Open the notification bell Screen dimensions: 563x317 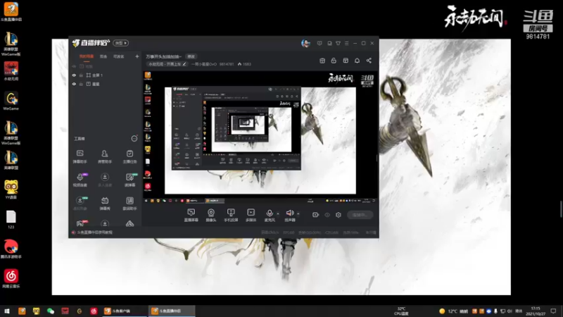(357, 61)
